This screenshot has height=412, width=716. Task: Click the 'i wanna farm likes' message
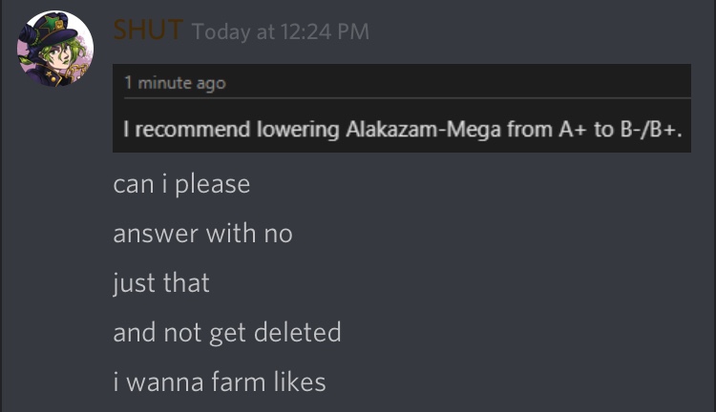pos(220,382)
